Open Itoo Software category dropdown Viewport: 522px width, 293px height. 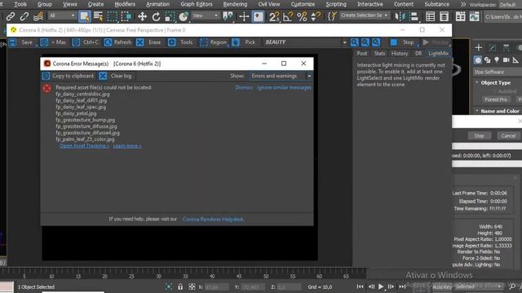click(x=498, y=72)
